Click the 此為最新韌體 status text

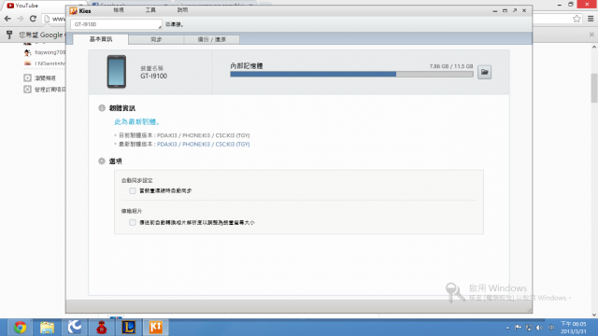(x=137, y=122)
